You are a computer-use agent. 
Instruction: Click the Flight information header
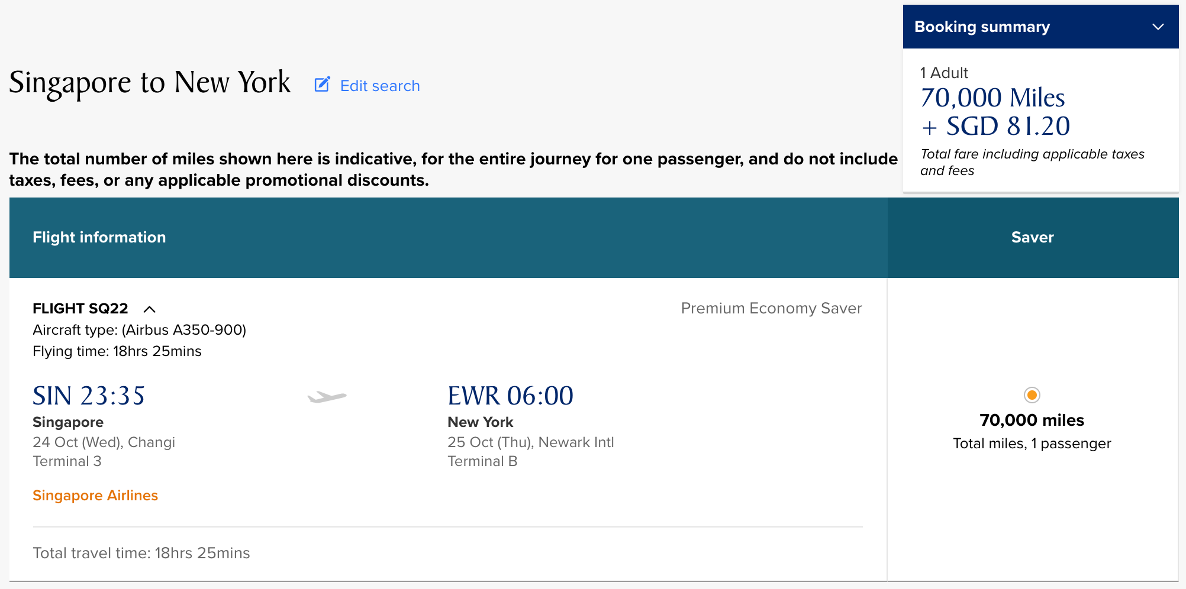pos(99,238)
